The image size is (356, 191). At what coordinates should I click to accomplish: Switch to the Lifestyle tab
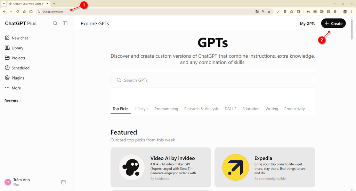141,109
